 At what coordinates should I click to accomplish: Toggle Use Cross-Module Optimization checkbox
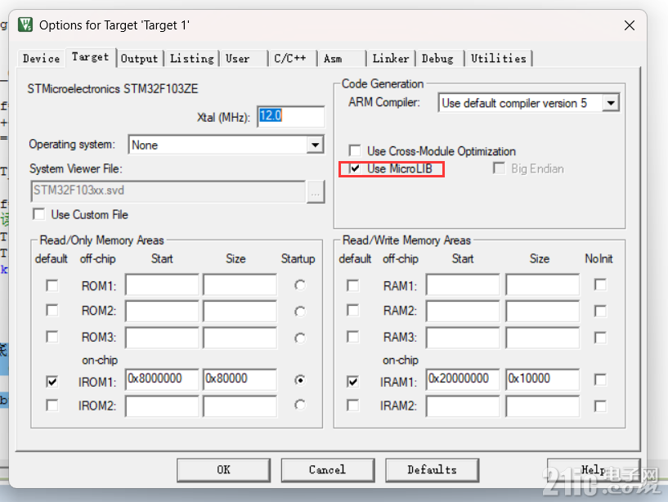point(355,150)
